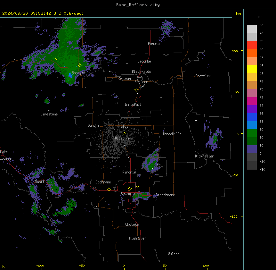Image resolution: width=276 pixels, height=270 pixels.
Task: Click the Okotoks city label
Action: click(132, 224)
